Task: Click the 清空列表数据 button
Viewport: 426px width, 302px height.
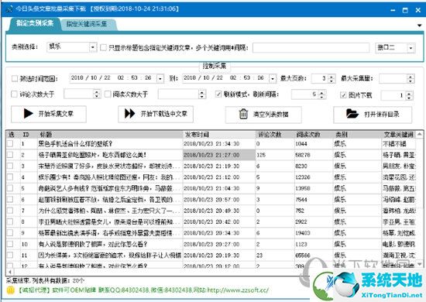Action: pyautogui.click(x=263, y=115)
